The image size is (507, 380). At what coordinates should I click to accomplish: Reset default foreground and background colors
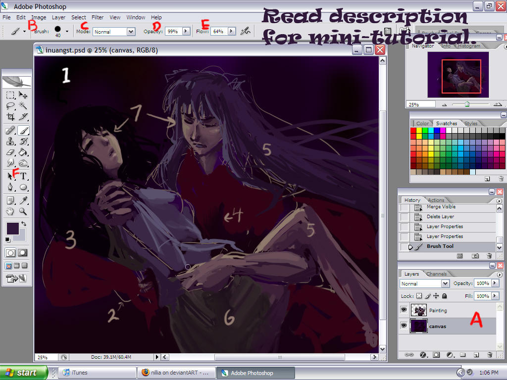(7, 239)
